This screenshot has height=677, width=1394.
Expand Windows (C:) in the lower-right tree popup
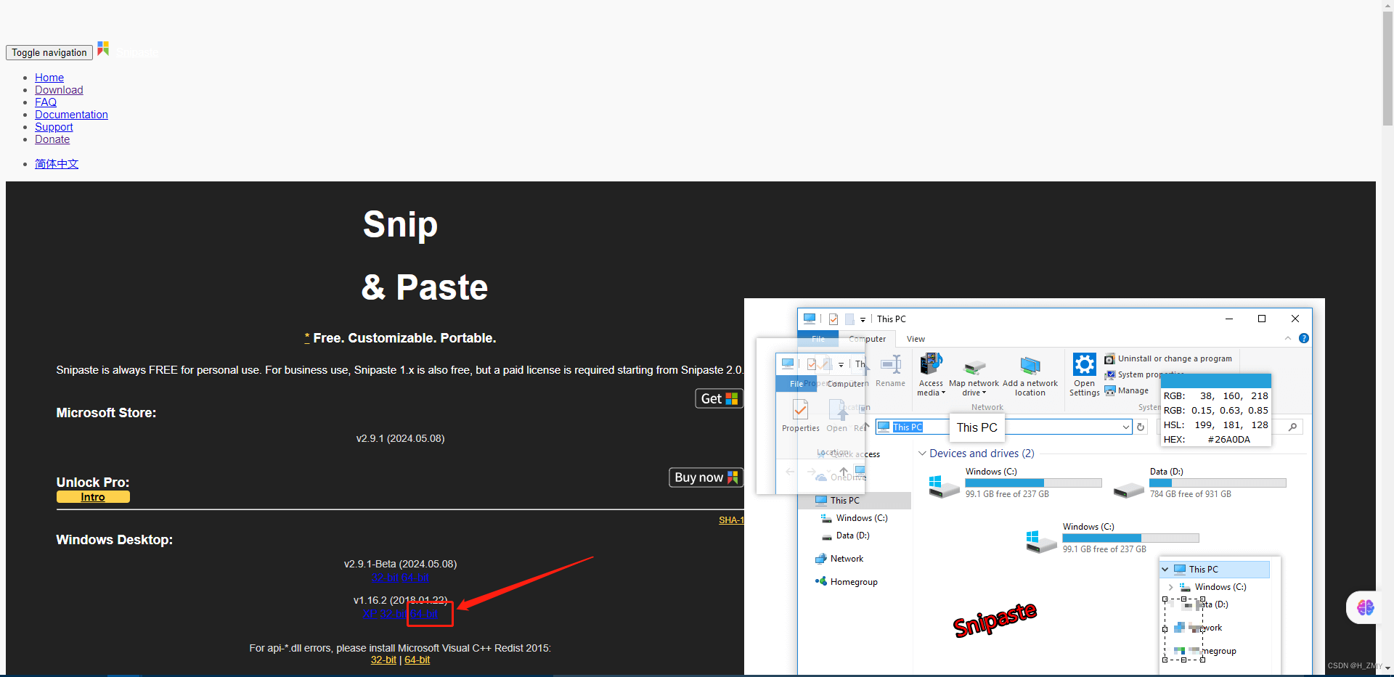click(1170, 587)
